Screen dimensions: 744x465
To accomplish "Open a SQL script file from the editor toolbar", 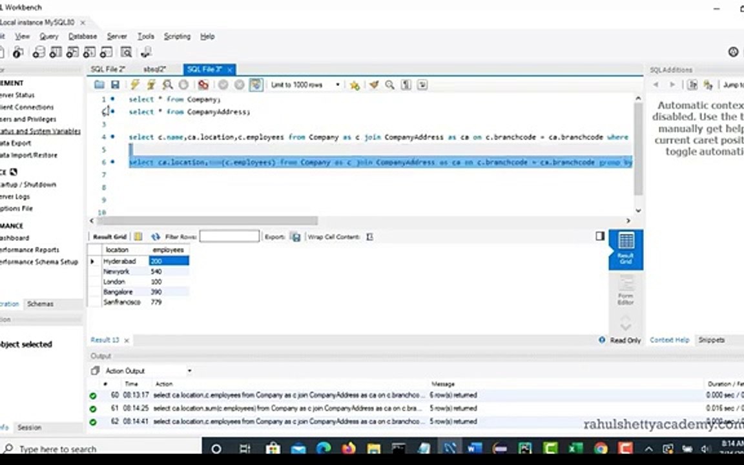I will (x=99, y=85).
